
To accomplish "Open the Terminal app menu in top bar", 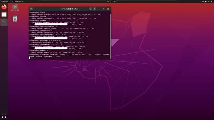I will tap(17, 1).
